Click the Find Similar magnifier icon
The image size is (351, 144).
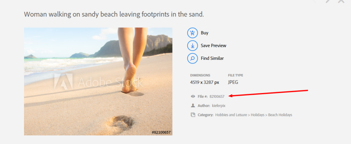coord(193,58)
